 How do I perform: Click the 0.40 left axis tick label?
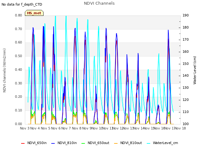(19, 70)
